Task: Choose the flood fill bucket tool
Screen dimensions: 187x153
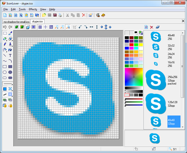Action: [x=10, y=50]
